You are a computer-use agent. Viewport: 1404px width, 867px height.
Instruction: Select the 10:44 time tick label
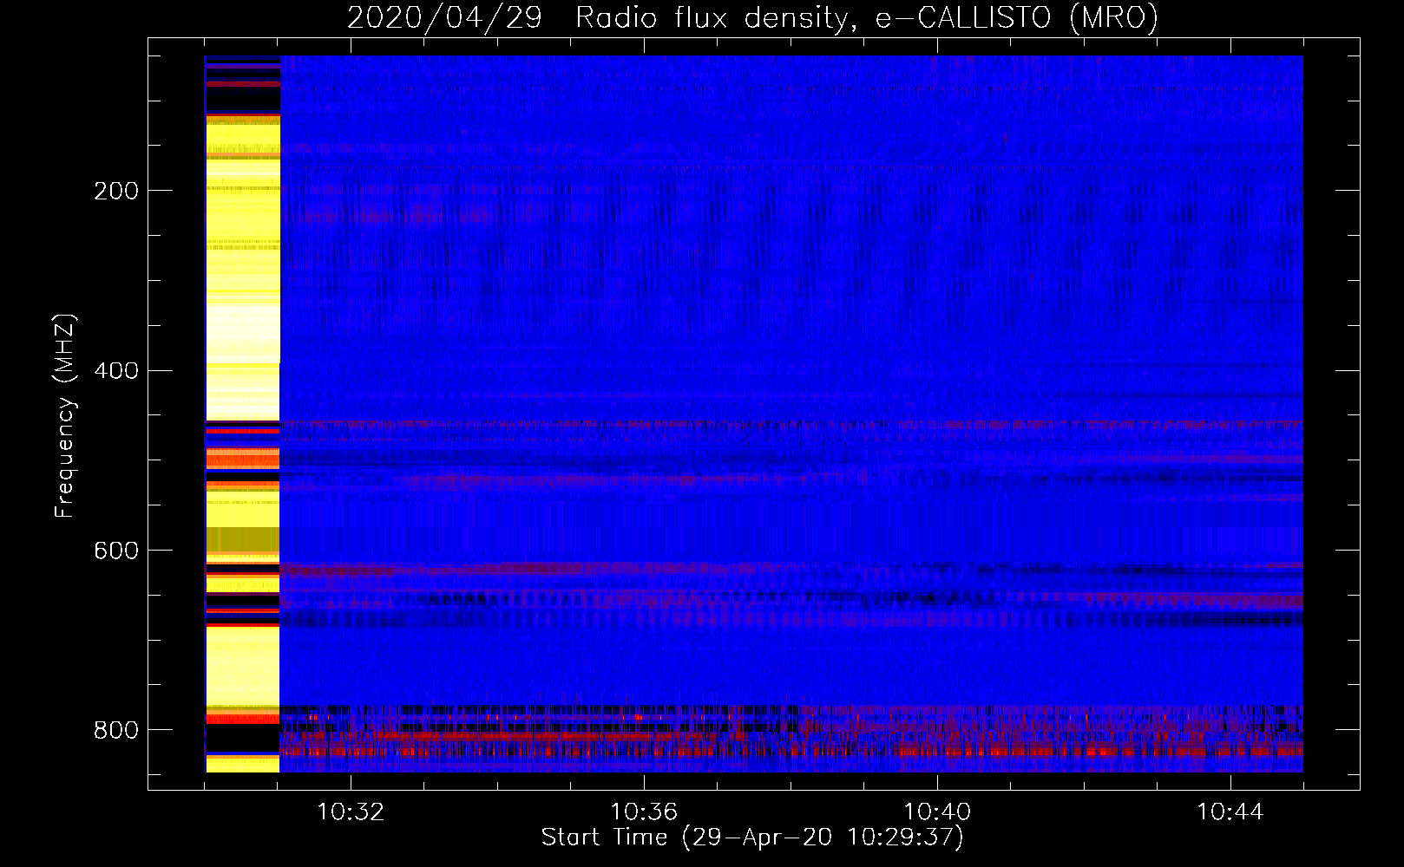click(1230, 812)
